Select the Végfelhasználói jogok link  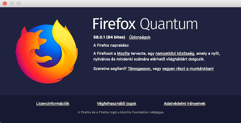(x=116, y=103)
